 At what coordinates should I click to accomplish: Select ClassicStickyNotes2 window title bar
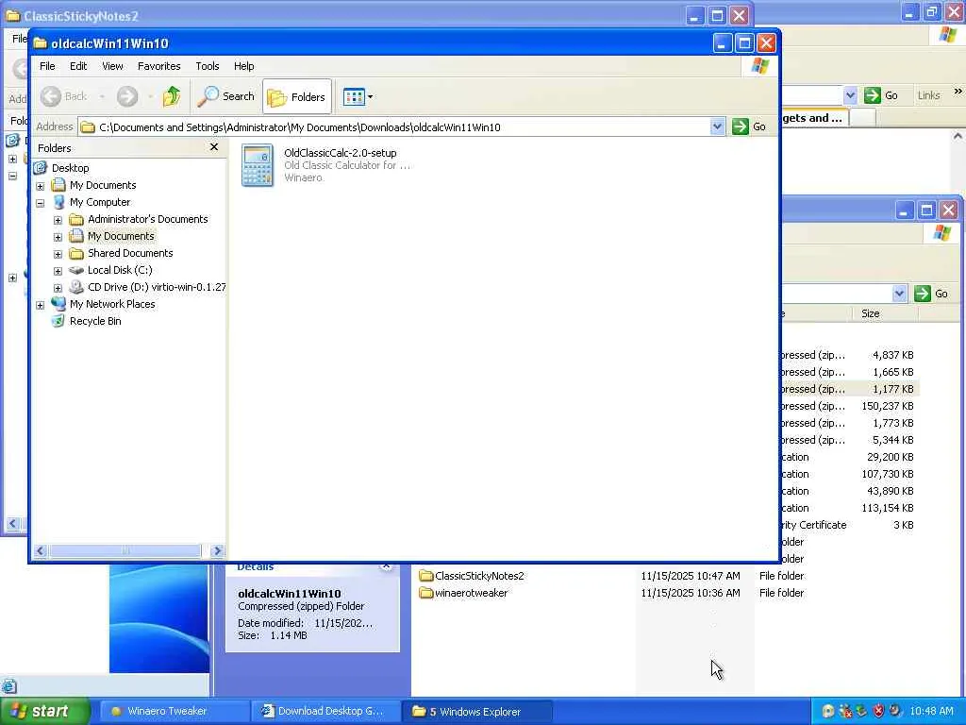pos(345,15)
